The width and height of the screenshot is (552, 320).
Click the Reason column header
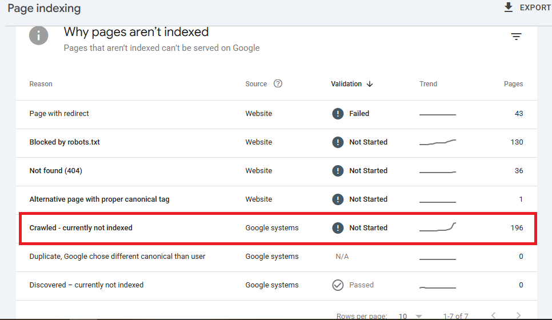[x=41, y=84]
